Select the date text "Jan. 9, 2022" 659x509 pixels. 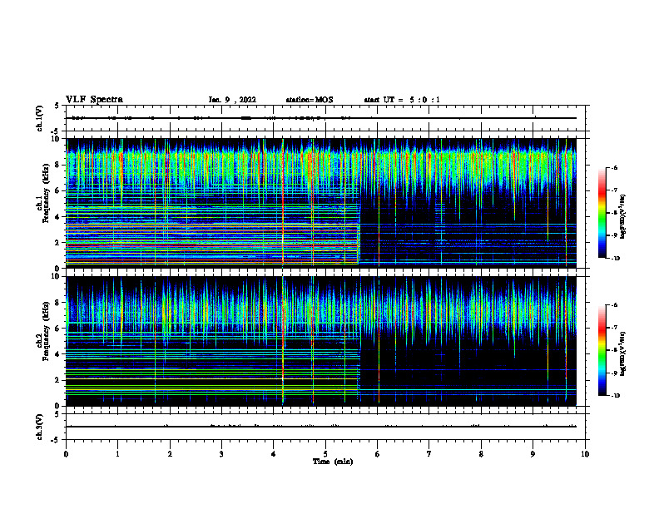(x=232, y=100)
